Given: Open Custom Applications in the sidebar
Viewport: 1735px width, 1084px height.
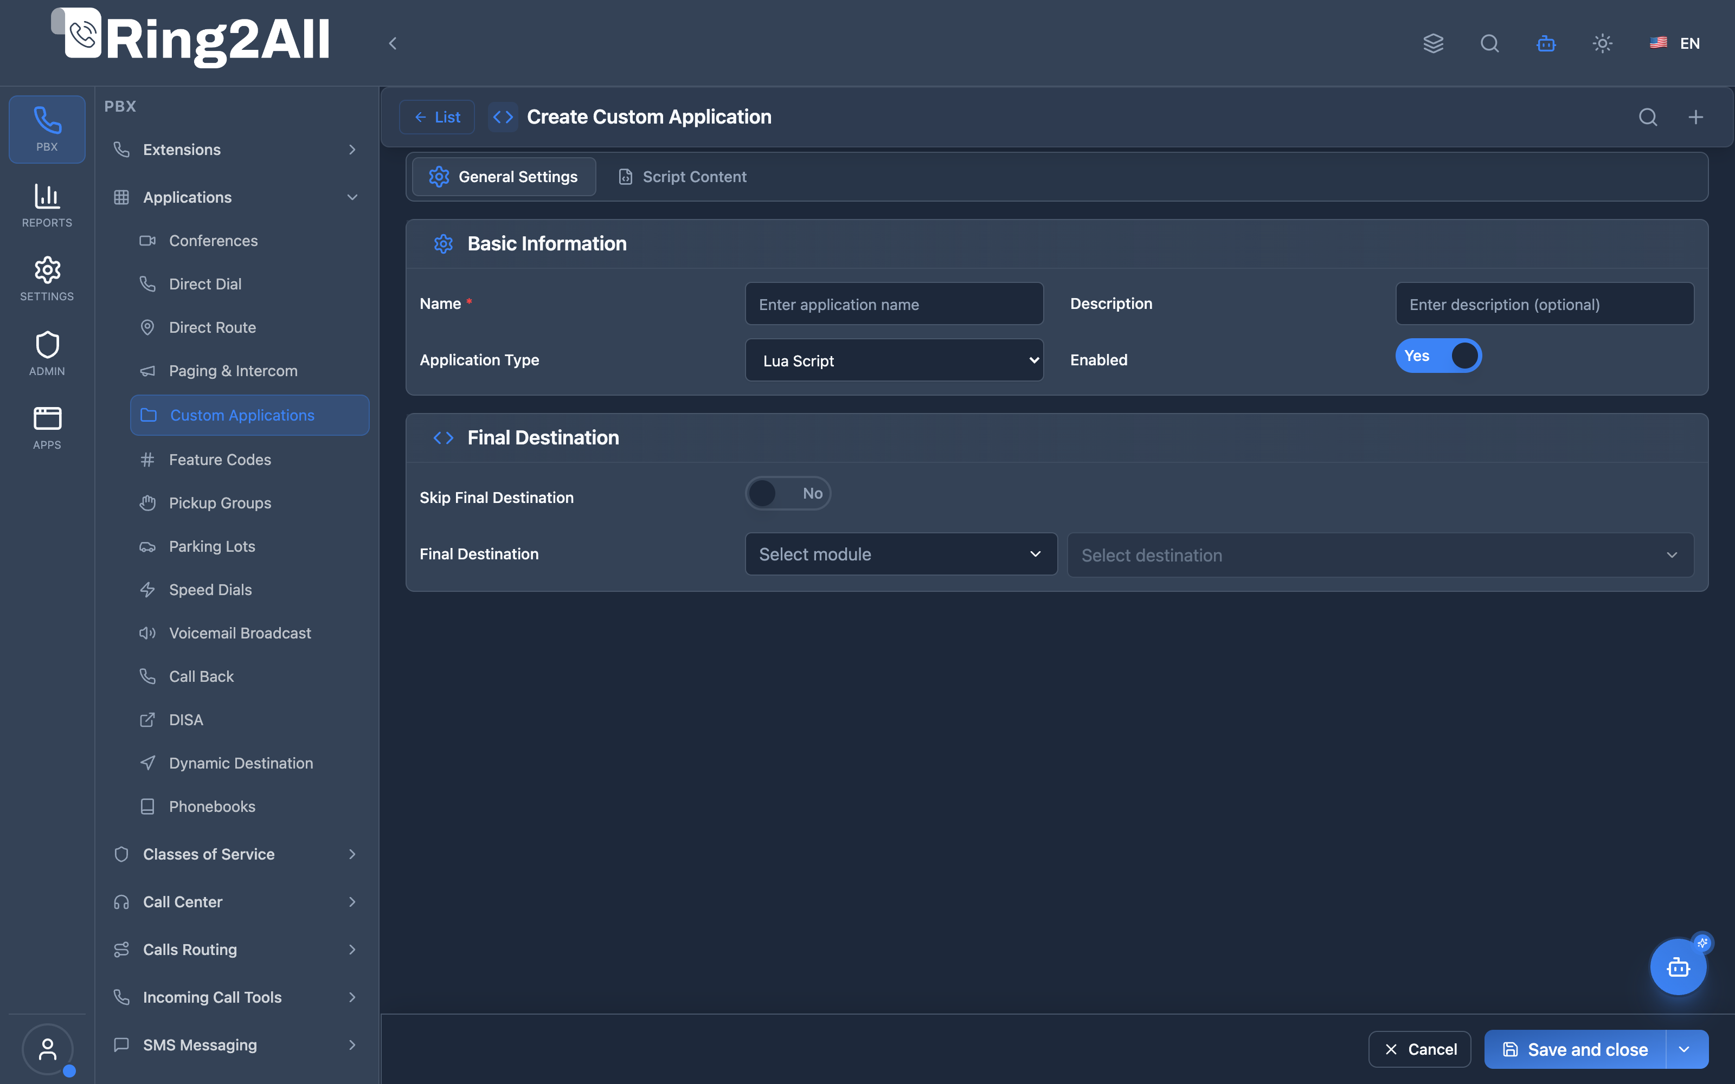Looking at the screenshot, I should tap(249, 415).
